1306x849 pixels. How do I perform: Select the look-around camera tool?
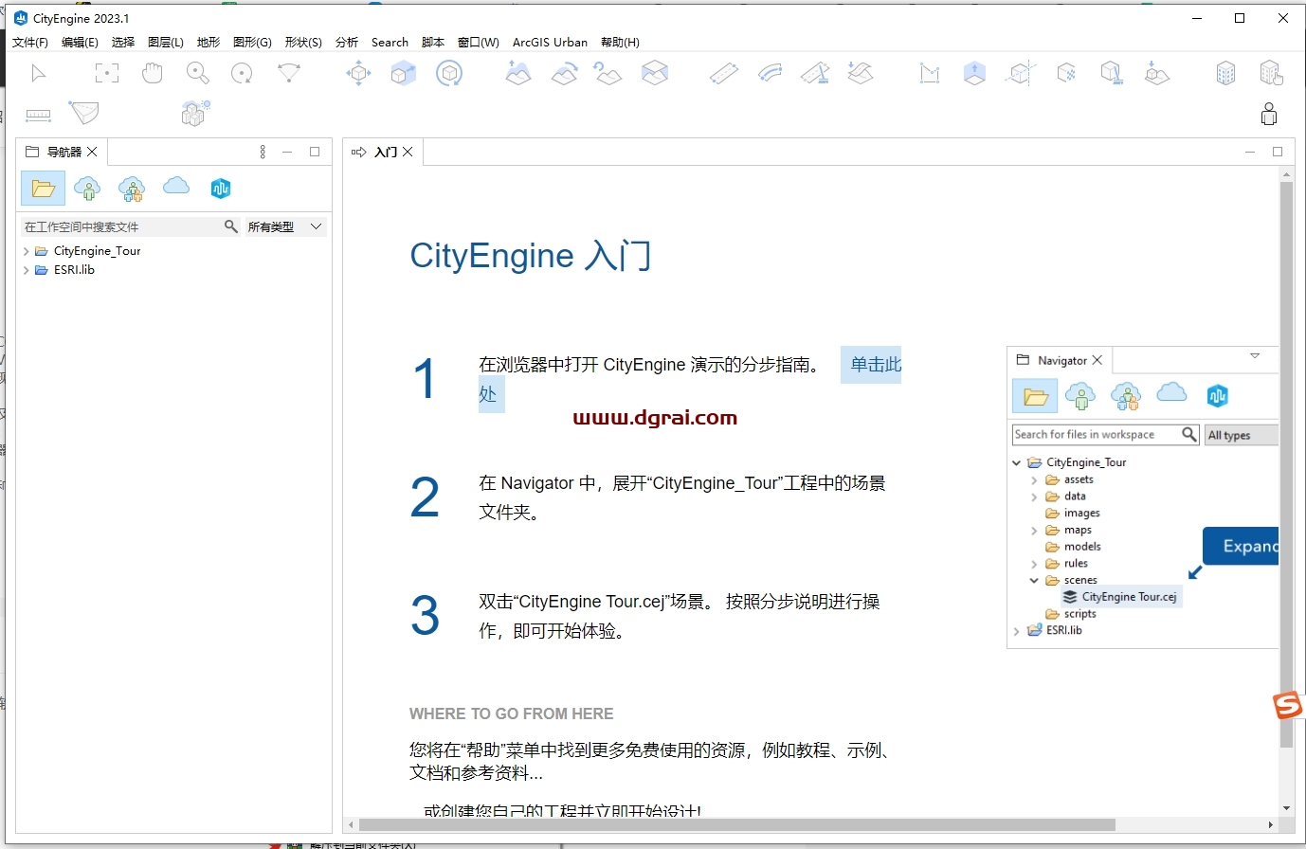point(288,73)
